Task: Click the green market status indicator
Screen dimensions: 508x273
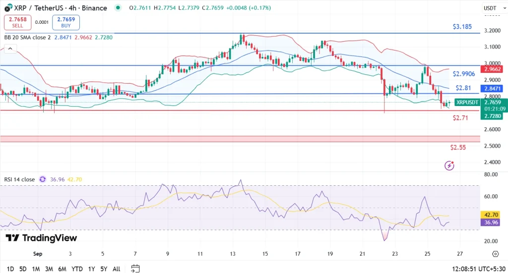Action: [118, 8]
